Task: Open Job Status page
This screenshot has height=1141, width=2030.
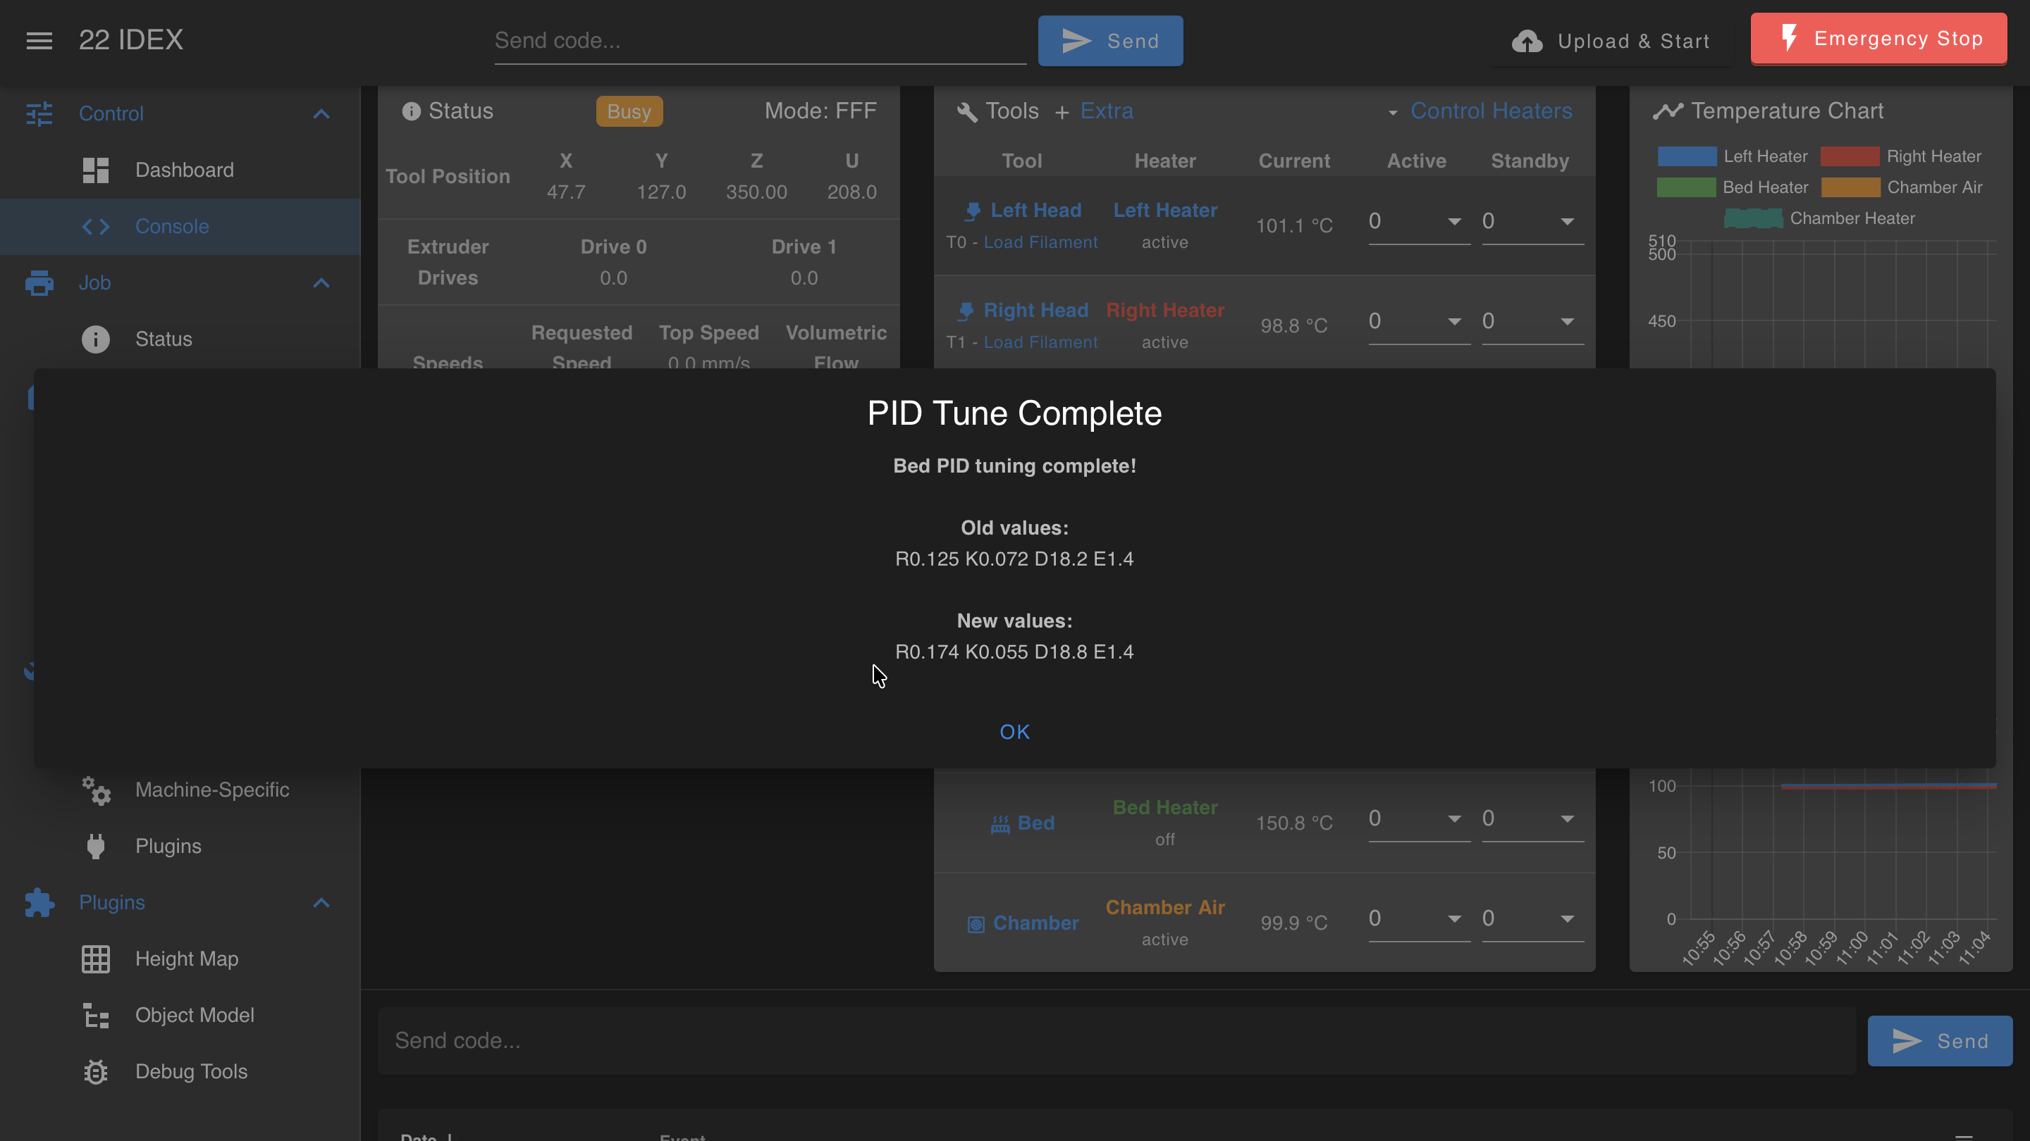Action: (x=180, y=339)
